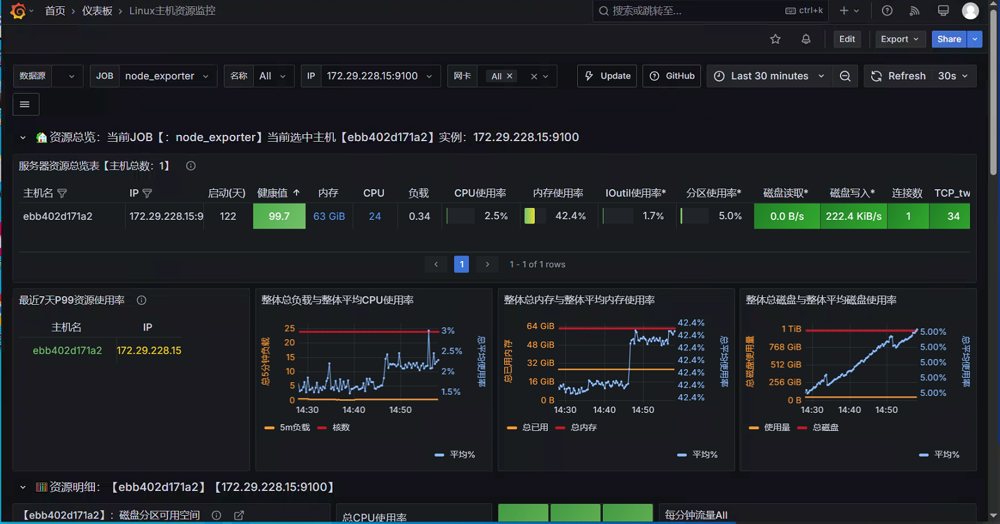The width and height of the screenshot is (1000, 524).
Task: Open the GitHub link button
Action: pos(672,76)
